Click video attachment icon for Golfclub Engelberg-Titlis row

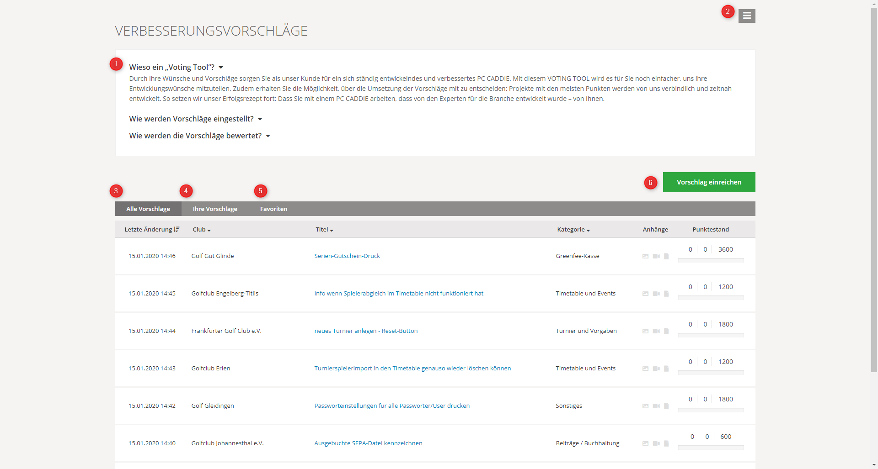656,294
